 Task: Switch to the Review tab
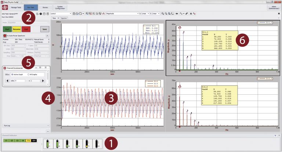[45, 7]
